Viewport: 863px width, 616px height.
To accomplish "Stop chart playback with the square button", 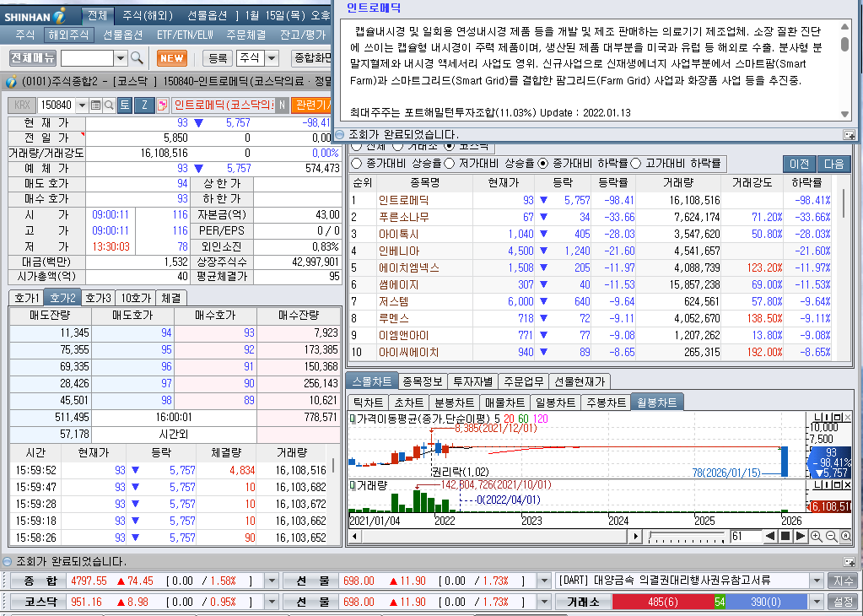I will (785, 536).
